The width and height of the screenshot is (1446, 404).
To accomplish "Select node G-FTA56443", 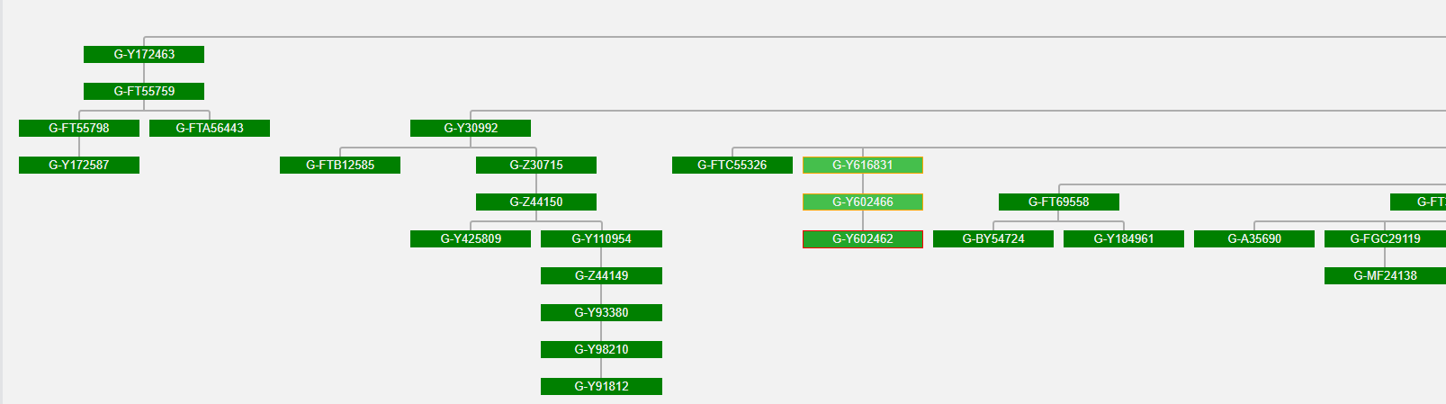I will (210, 129).
